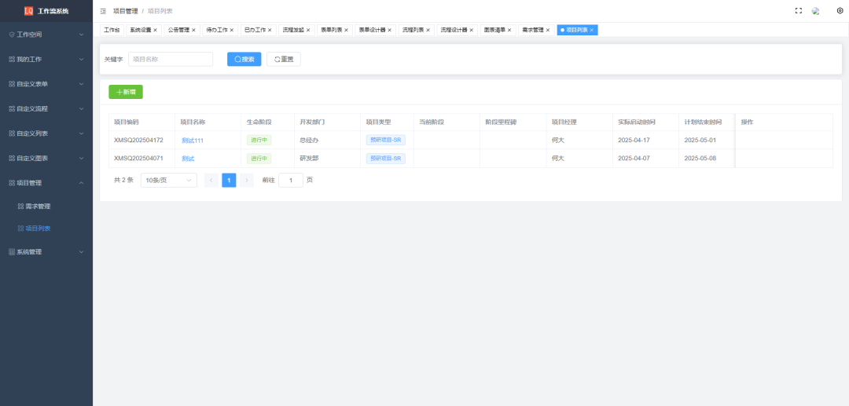849x406 pixels.
Task: Collapse the 项目管理 menu chevron
Action: [81, 183]
